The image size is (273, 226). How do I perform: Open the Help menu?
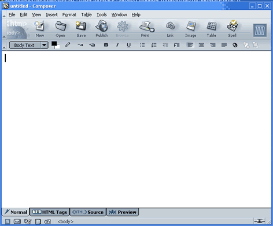coord(136,15)
